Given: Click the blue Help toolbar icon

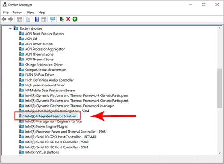Looking at the screenshot, I should (x=37, y=19).
